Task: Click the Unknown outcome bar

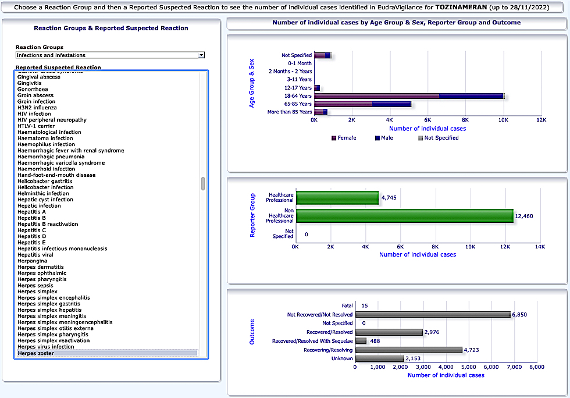Action: click(x=380, y=358)
